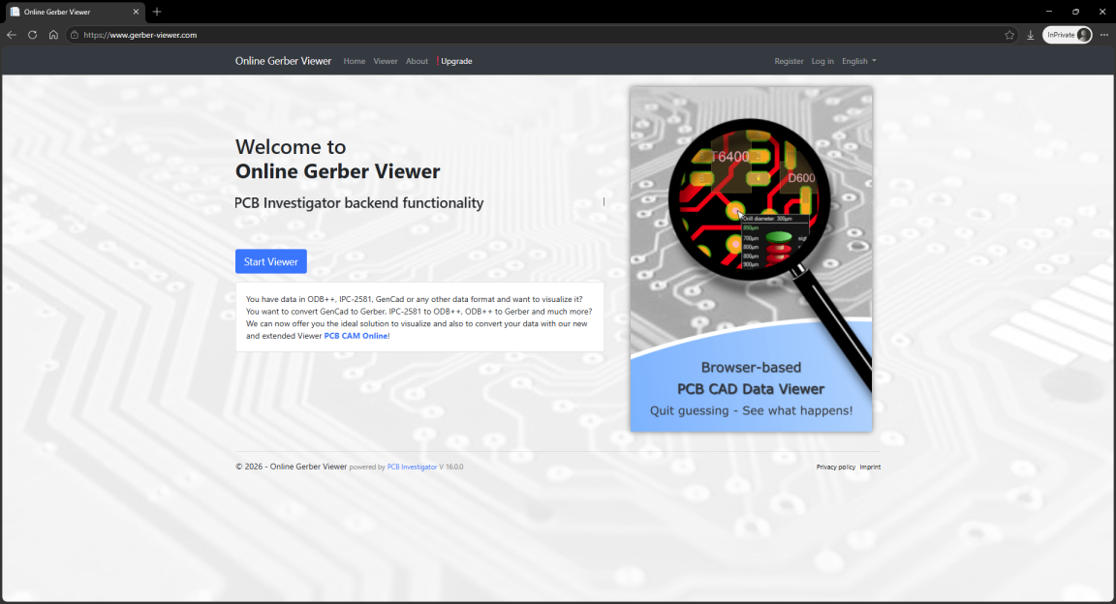Click the Online Gerber Viewer brand logo
This screenshot has height=604, width=1116.
(283, 61)
